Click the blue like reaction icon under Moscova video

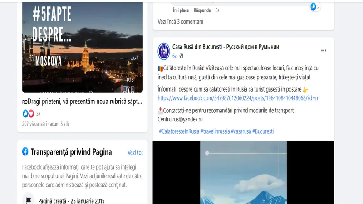[x=25, y=114]
